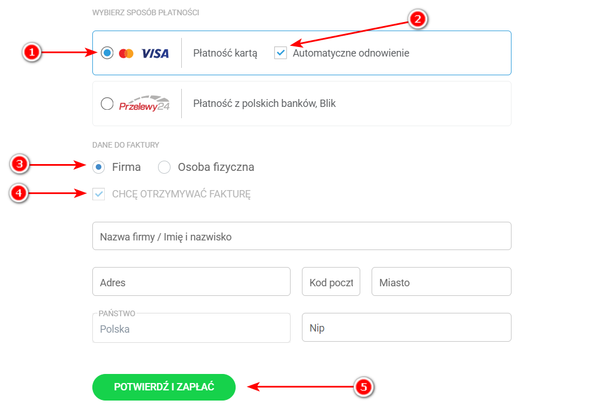Image resolution: width=601 pixels, height=413 pixels.
Task: Click the Przelewy24 logo
Action: (144, 104)
